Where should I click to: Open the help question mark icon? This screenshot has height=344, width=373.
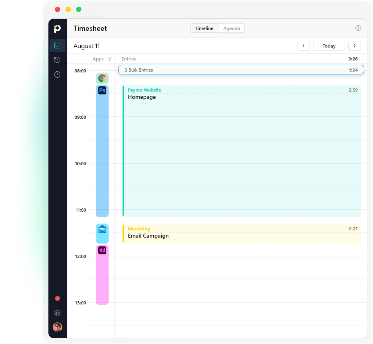358,28
